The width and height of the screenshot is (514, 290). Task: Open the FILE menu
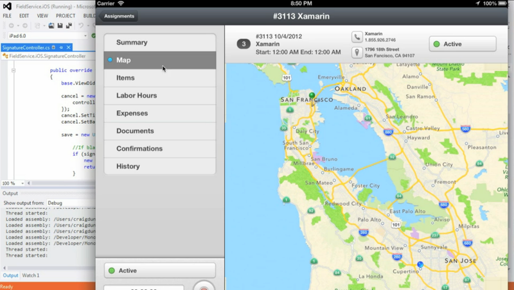pos(7,15)
